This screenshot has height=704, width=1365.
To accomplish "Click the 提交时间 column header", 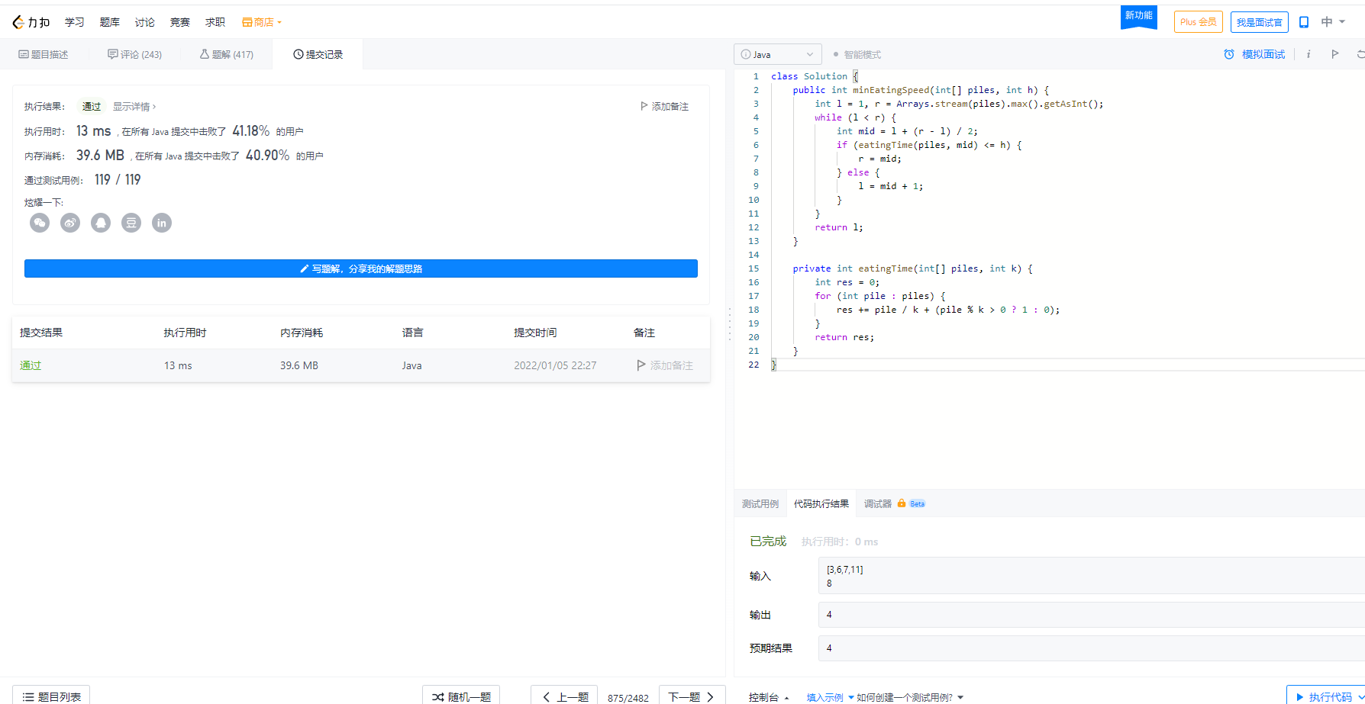I will (x=535, y=333).
